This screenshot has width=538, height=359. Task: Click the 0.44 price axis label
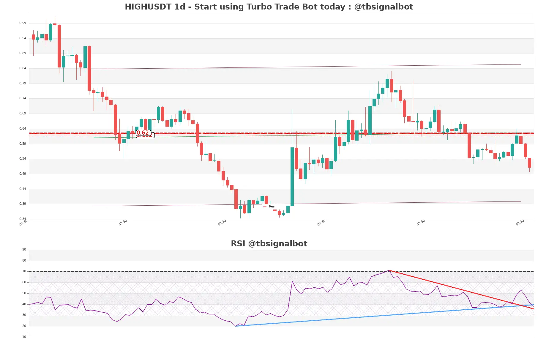[23, 189]
